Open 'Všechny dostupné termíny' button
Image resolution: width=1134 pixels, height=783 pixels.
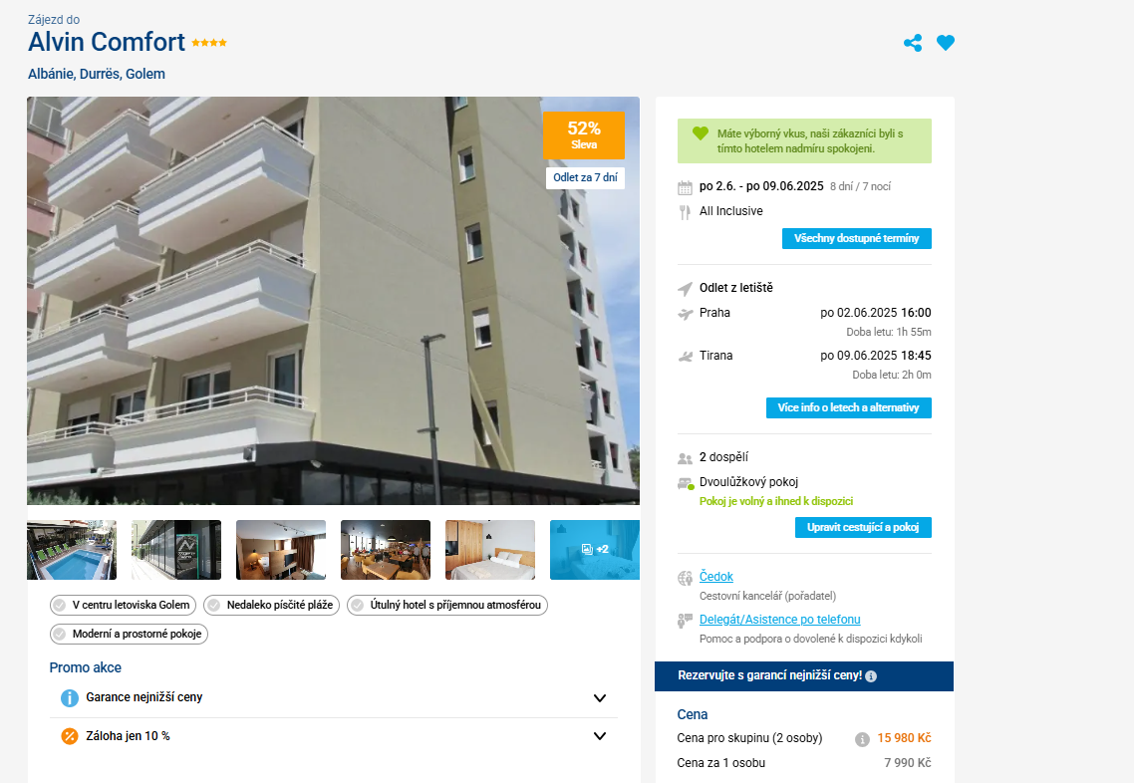[x=856, y=239]
